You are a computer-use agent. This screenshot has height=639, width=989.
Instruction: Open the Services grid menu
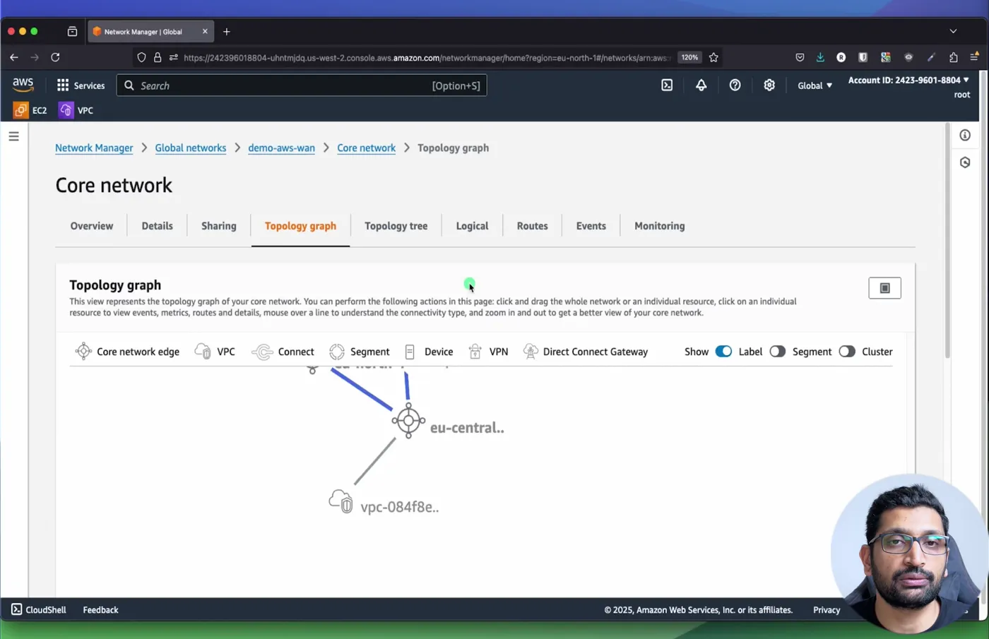coord(81,85)
